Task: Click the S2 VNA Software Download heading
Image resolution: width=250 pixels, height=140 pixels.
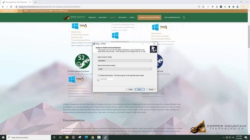Action: coord(79,71)
